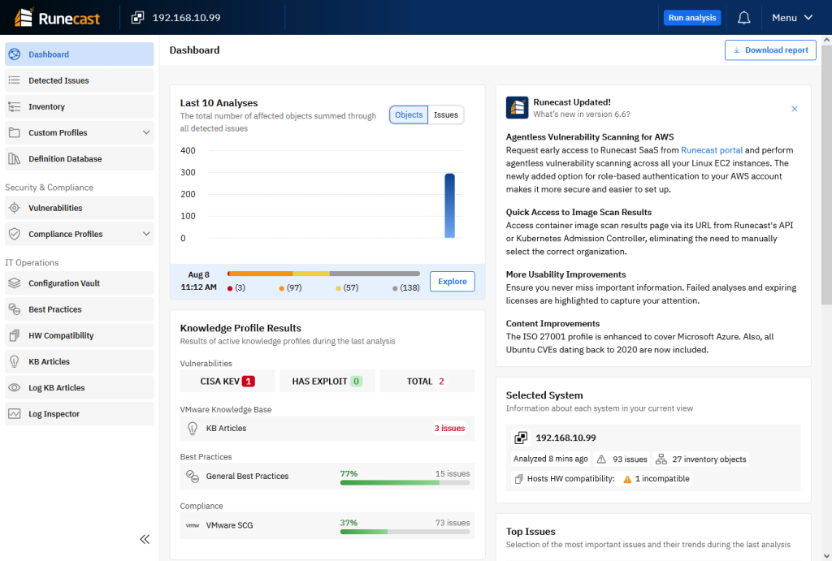Click the 192.168.10.99 address in header
The height and width of the screenshot is (561, 832).
click(186, 18)
